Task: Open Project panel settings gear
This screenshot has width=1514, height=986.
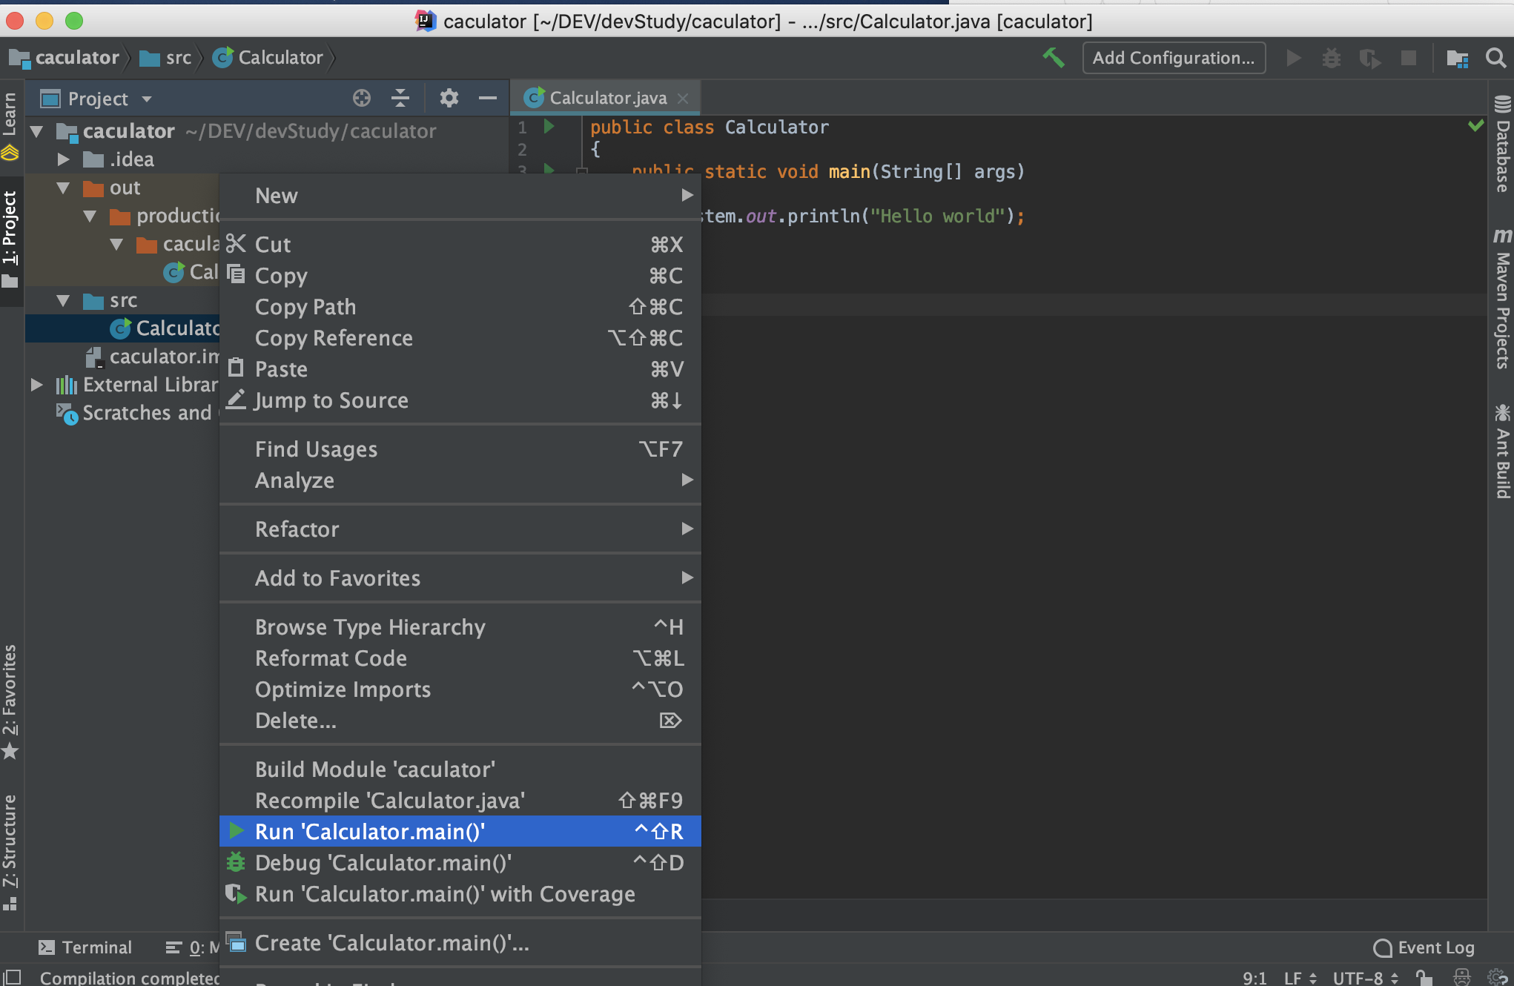Action: click(x=449, y=98)
